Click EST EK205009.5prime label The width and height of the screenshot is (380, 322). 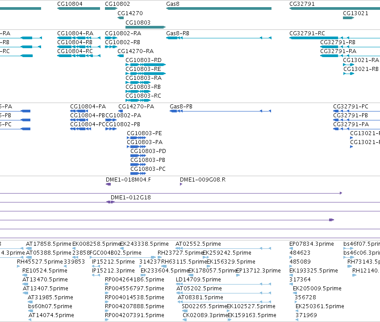tap(317, 289)
